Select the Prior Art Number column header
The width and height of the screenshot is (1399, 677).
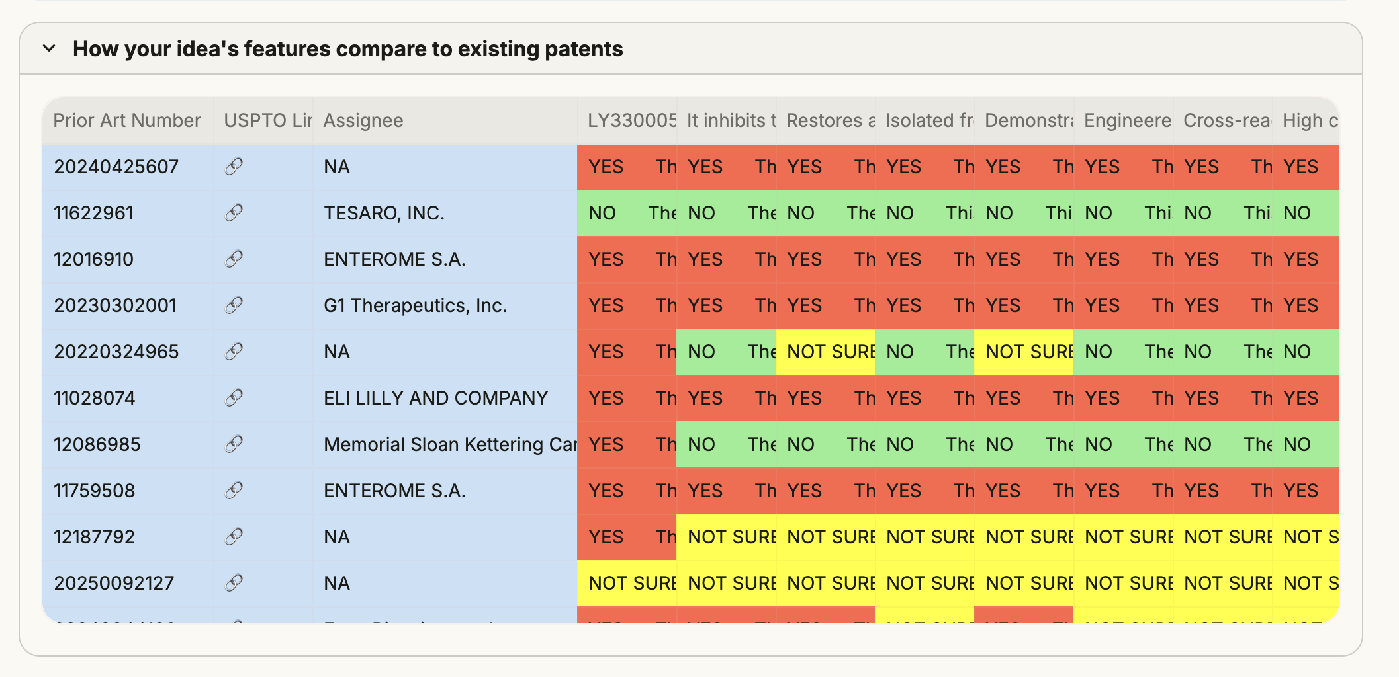[x=126, y=120]
